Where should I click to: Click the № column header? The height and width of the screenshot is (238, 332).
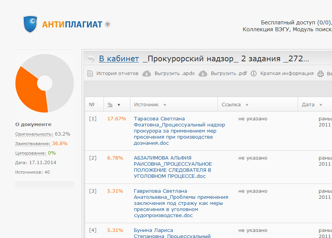tap(92, 104)
